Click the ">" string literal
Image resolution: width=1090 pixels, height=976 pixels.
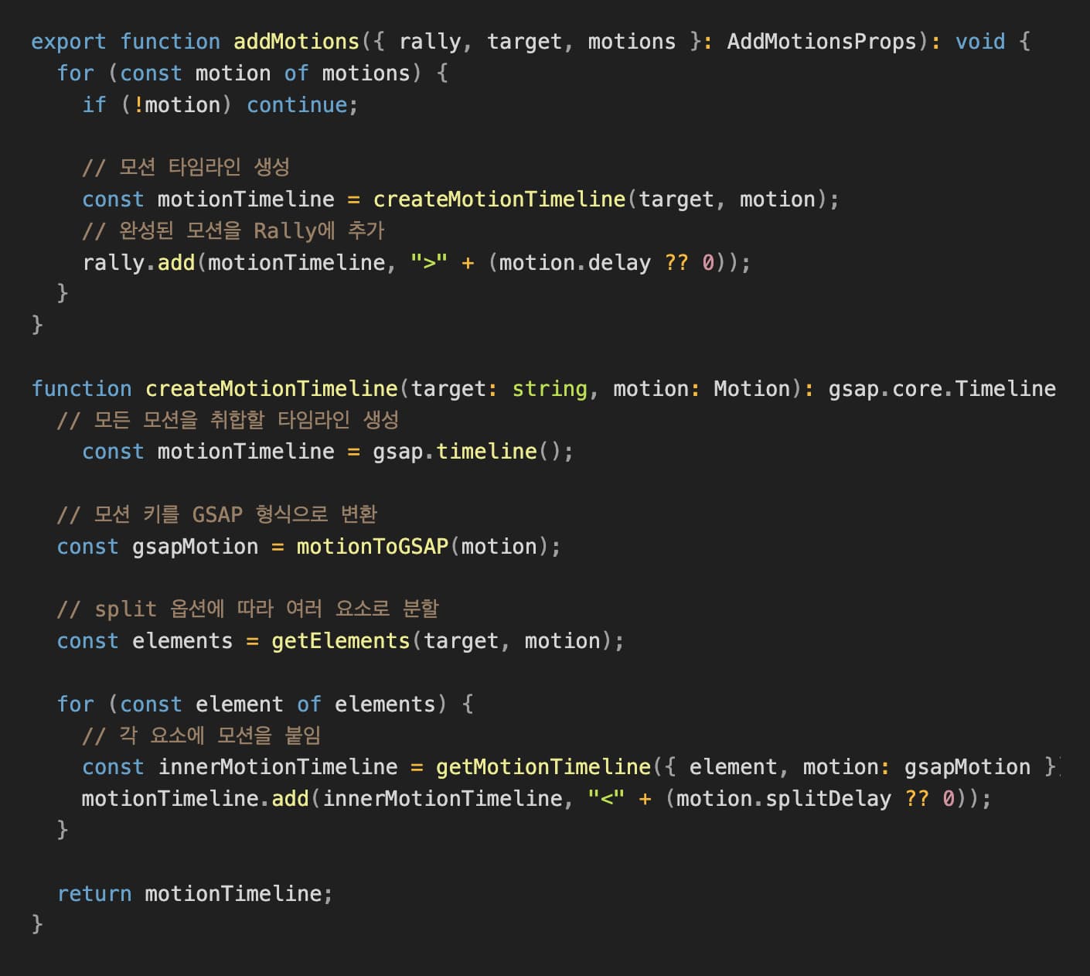(x=428, y=263)
